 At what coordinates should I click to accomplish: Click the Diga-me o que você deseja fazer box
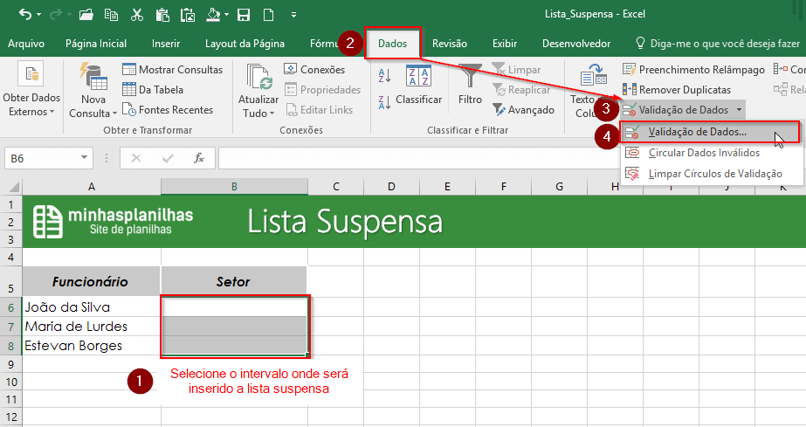tap(718, 44)
